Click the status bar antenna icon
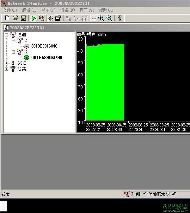 point(127,194)
